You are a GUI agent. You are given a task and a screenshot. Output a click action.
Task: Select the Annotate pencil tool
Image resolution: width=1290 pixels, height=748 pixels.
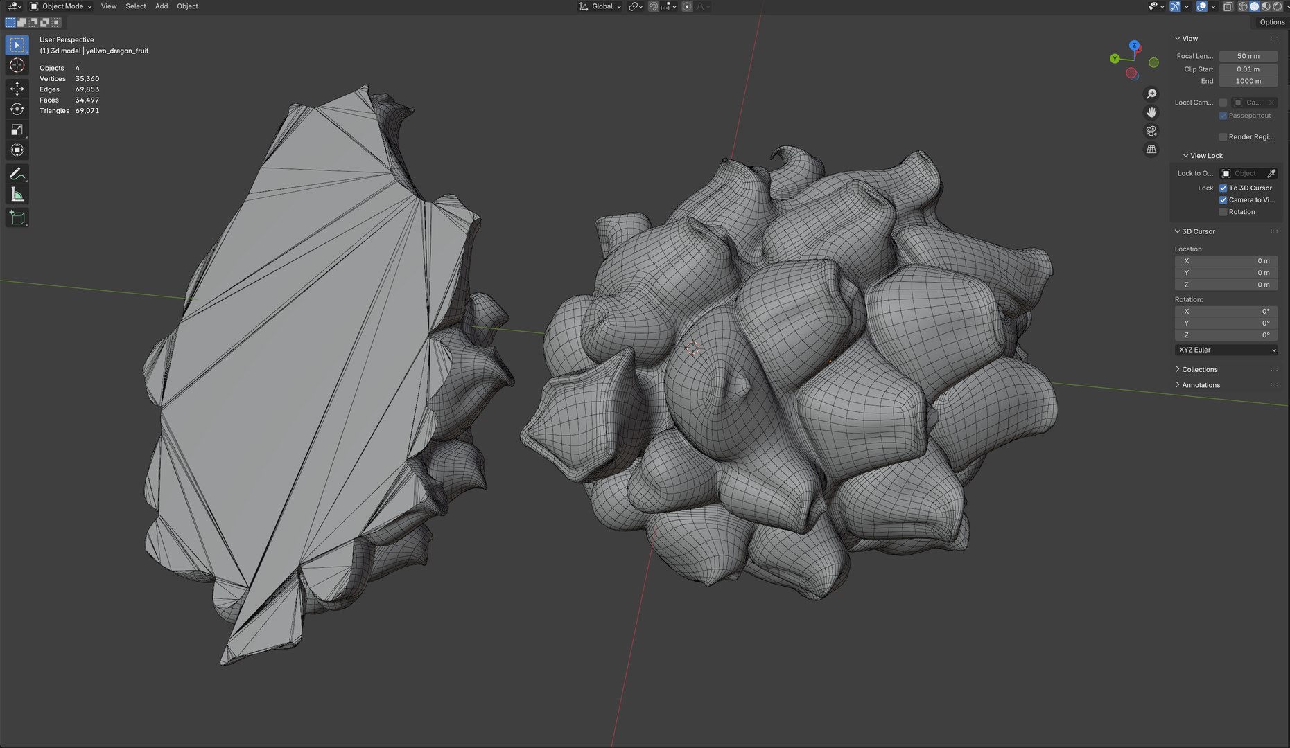pos(17,174)
